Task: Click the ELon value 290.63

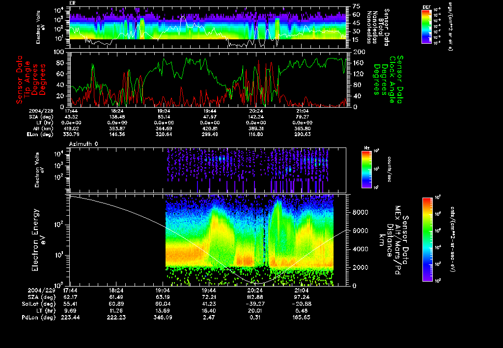Action: (x=303, y=134)
